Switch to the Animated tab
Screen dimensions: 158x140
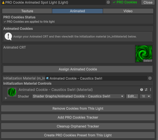77,11
